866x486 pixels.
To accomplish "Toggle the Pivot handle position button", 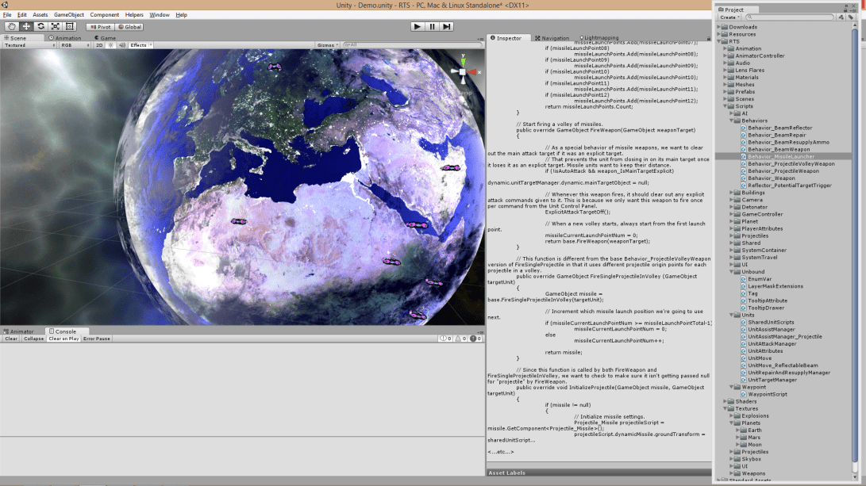I will click(100, 26).
